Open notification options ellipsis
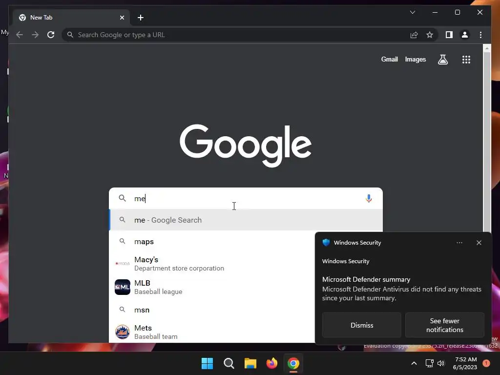 click(x=459, y=243)
